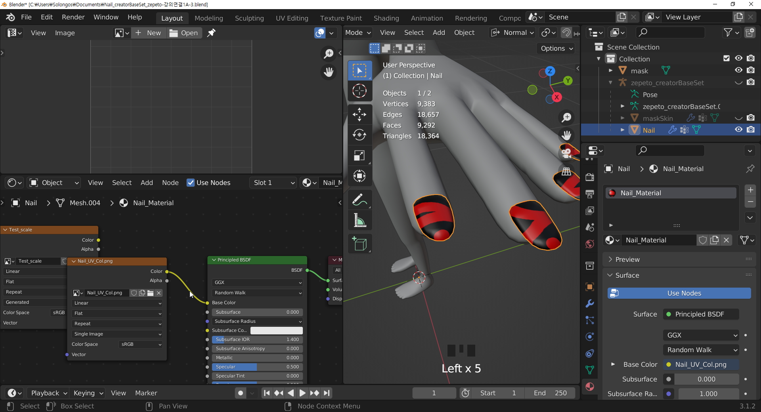Open Normal transform orientation dropdown

pyautogui.click(x=512, y=32)
